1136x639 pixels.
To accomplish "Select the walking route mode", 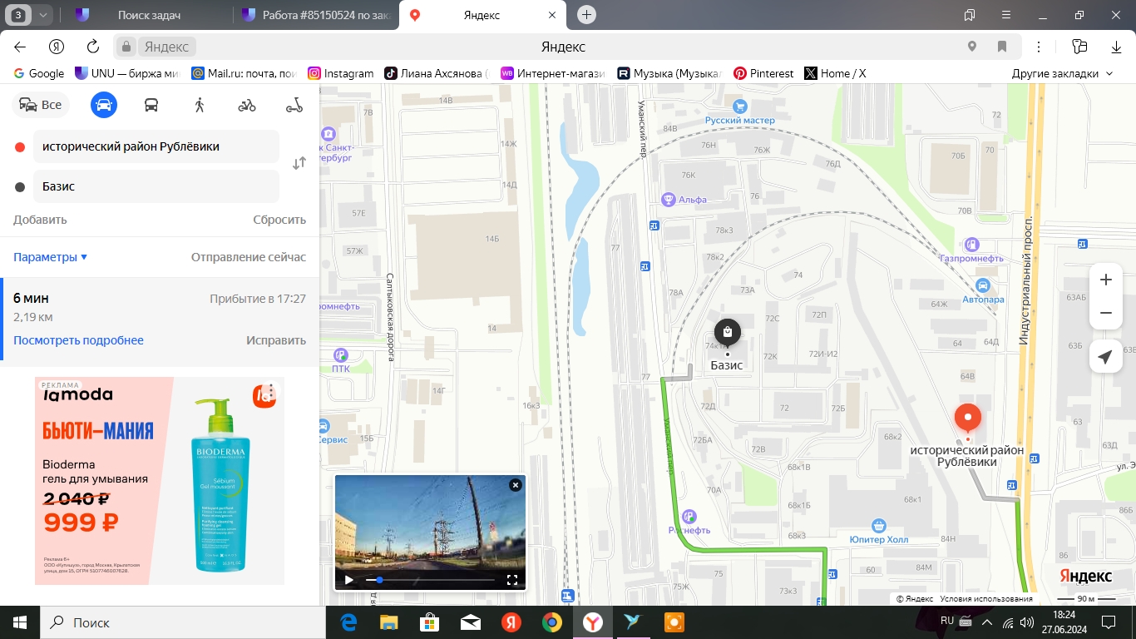I will pyautogui.click(x=199, y=105).
